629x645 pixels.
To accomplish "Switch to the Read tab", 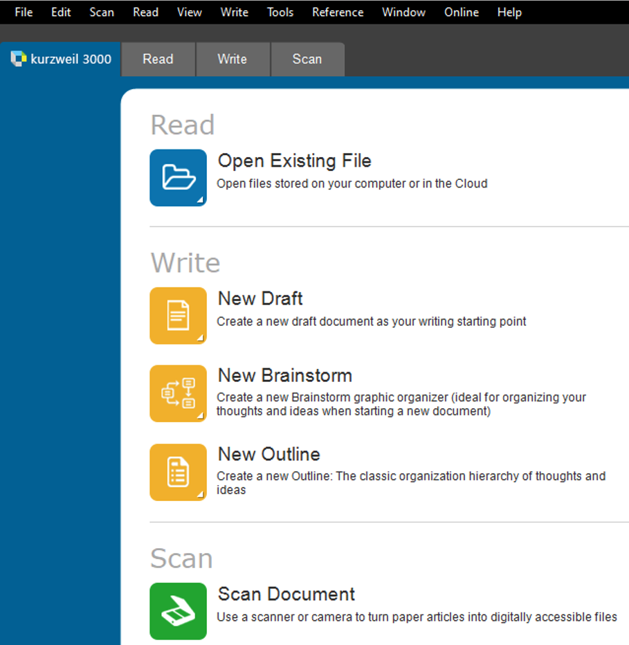I will pos(158,60).
